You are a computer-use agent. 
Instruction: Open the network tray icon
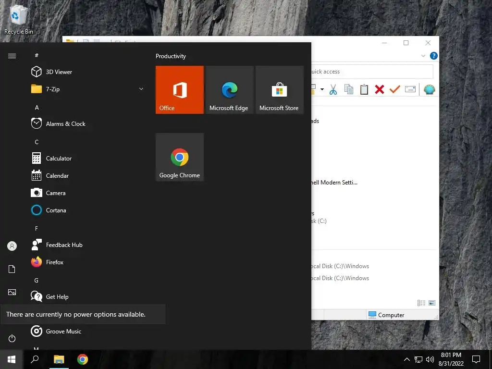418,359
